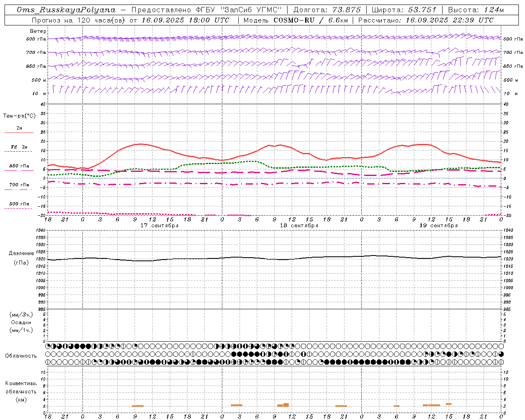Select the 'Рассчитано: 16.09.2025 22:39 UTC' timestamp
Image resolution: width=525 pixels, height=420 pixels.
[x=426, y=20]
